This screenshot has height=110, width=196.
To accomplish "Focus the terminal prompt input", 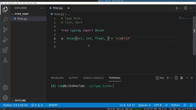I will [113, 86].
